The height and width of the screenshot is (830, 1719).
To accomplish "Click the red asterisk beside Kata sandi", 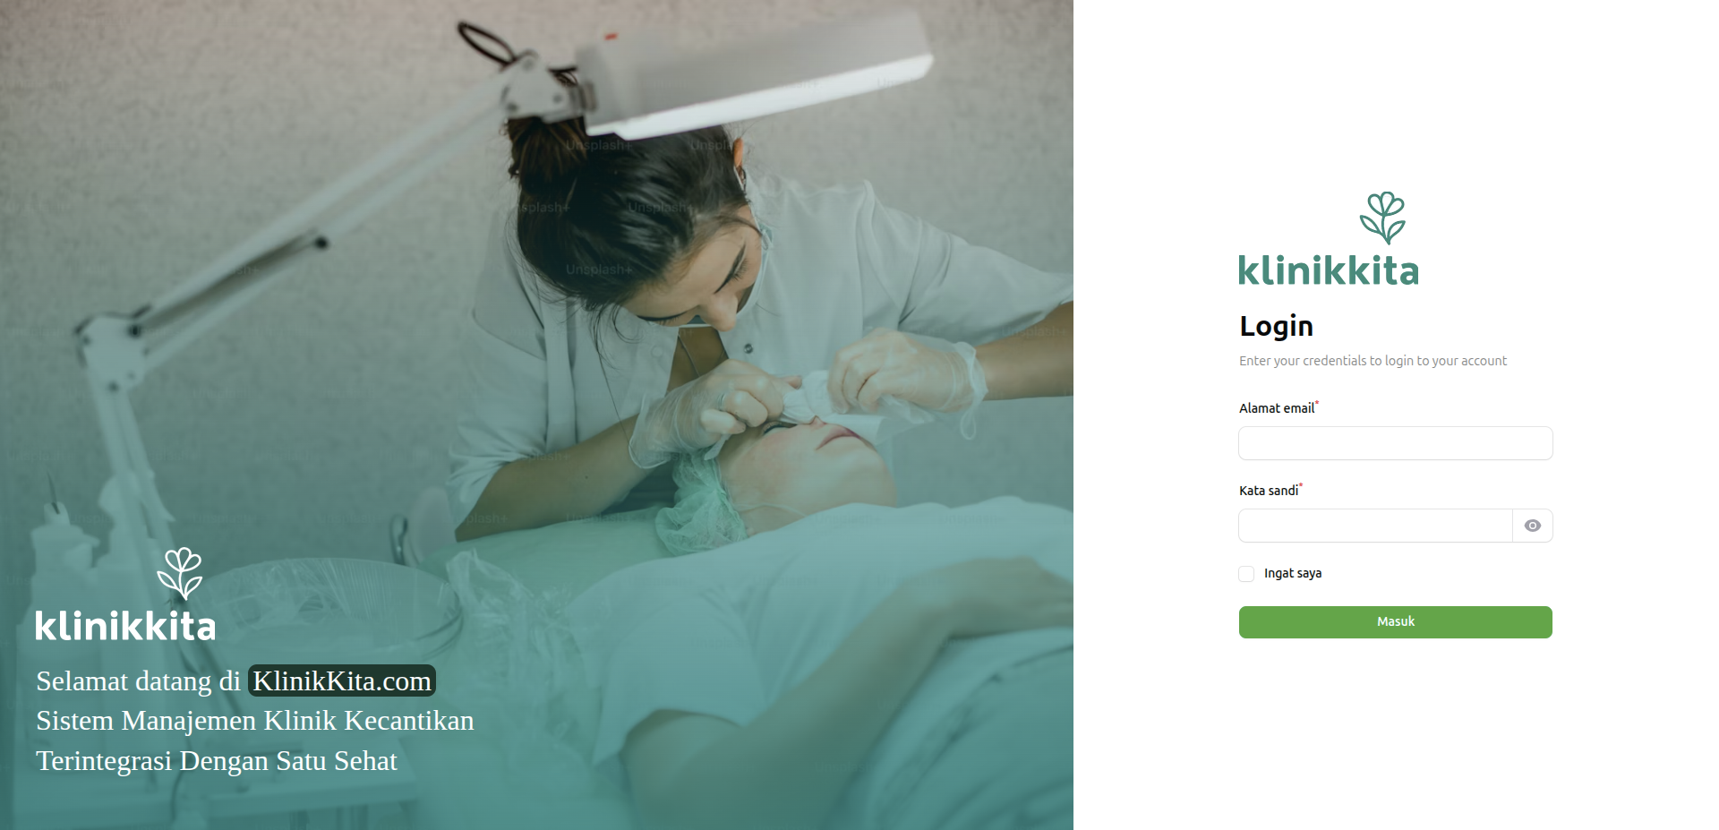I will pos(1301,486).
